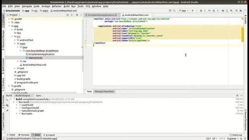The width and height of the screenshot is (249, 140).
Task: Click the pin icon in Build panel
Action: click(7, 110)
